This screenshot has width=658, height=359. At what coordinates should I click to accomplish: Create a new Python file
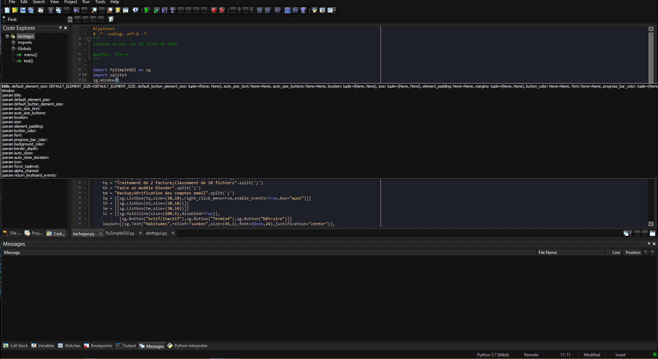click(7, 10)
